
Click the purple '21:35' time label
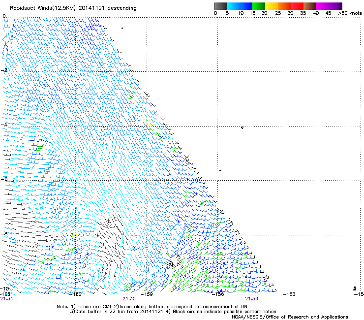(129, 299)
